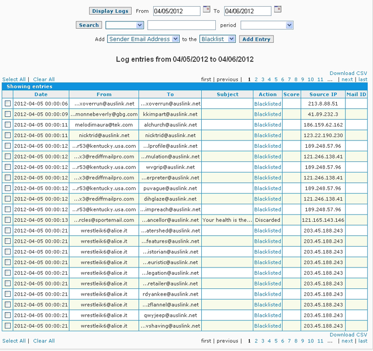Open the search field type dropdown
Image resolution: width=373 pixels, height=351 pixels.
125,25
